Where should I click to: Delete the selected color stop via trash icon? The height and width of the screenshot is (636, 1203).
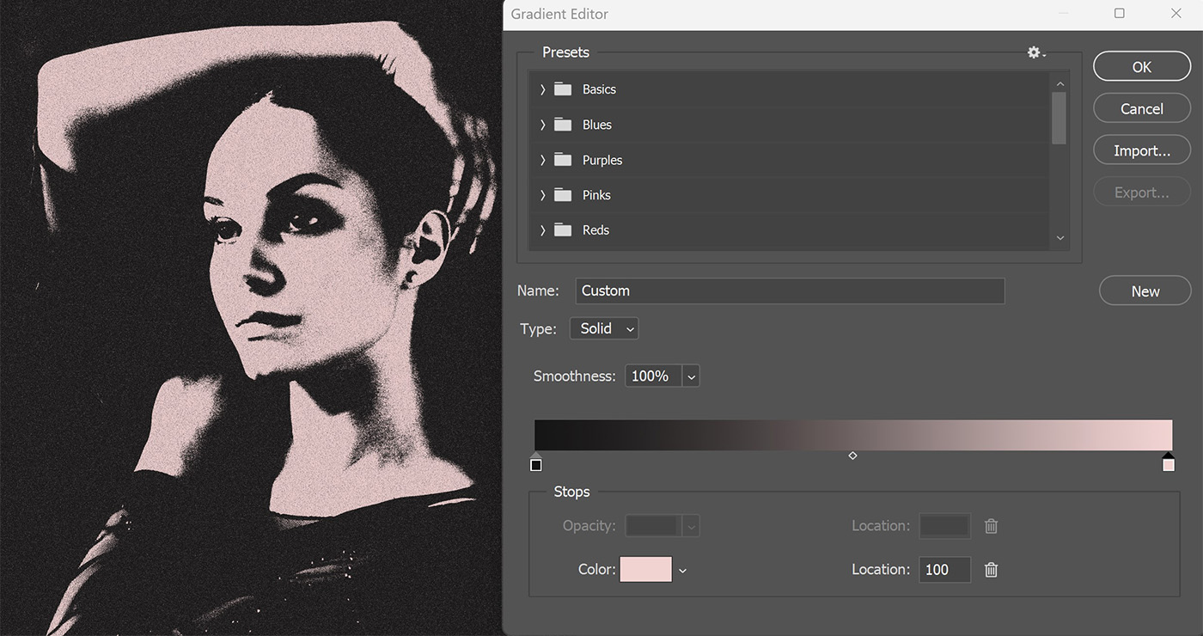point(991,570)
